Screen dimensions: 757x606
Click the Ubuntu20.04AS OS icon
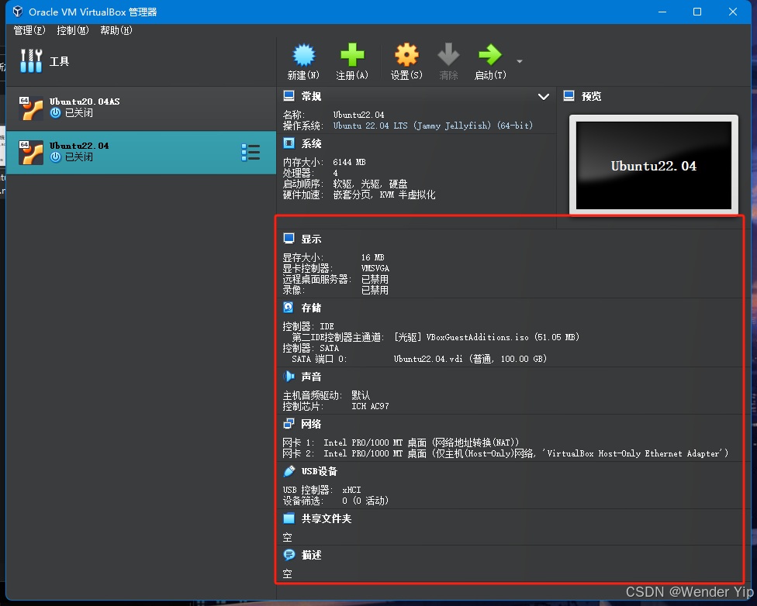coord(31,108)
